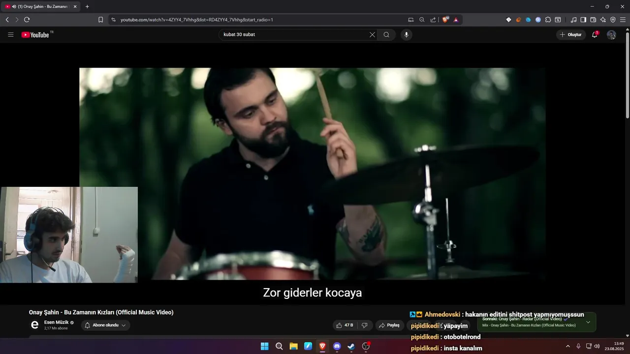Image resolution: width=630 pixels, height=354 pixels.
Task: Run search with the magnifier button
Action: tap(386, 34)
